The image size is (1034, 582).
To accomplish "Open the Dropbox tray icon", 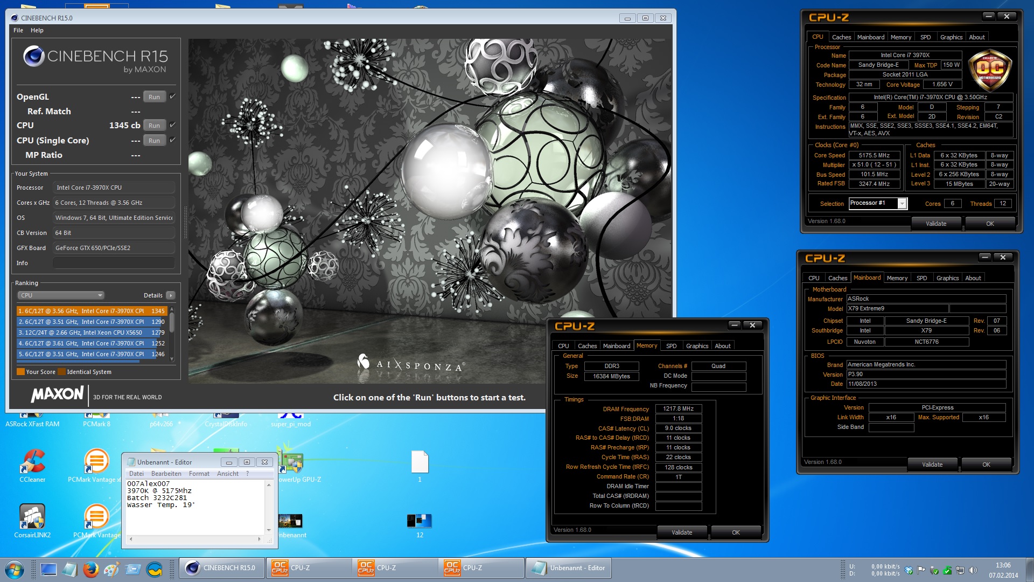I will point(909,570).
